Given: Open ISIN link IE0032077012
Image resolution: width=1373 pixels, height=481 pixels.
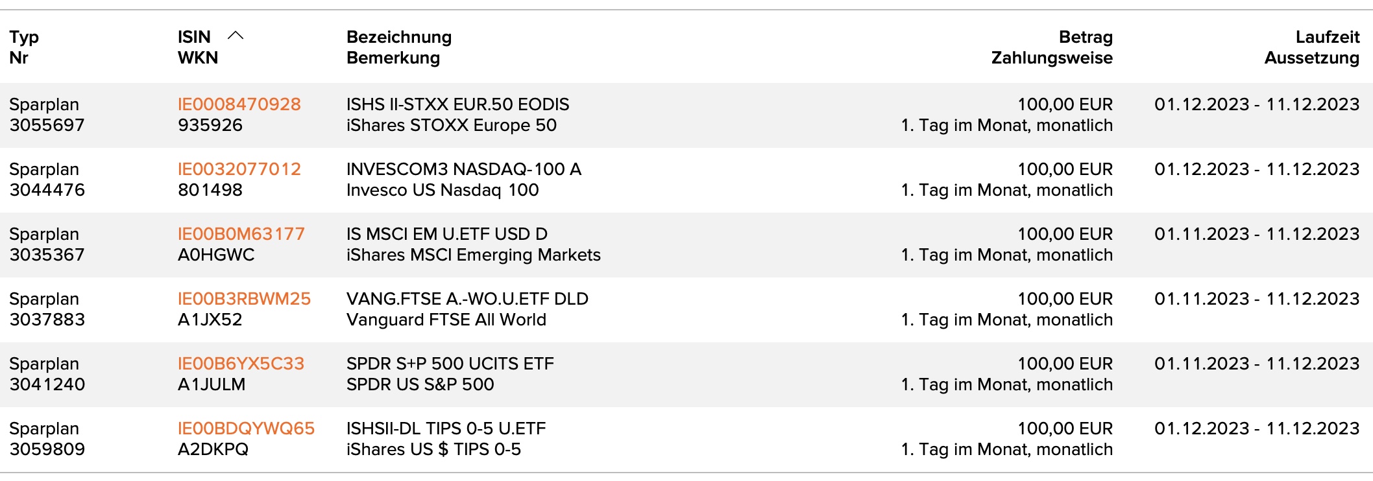Looking at the screenshot, I should tap(239, 169).
